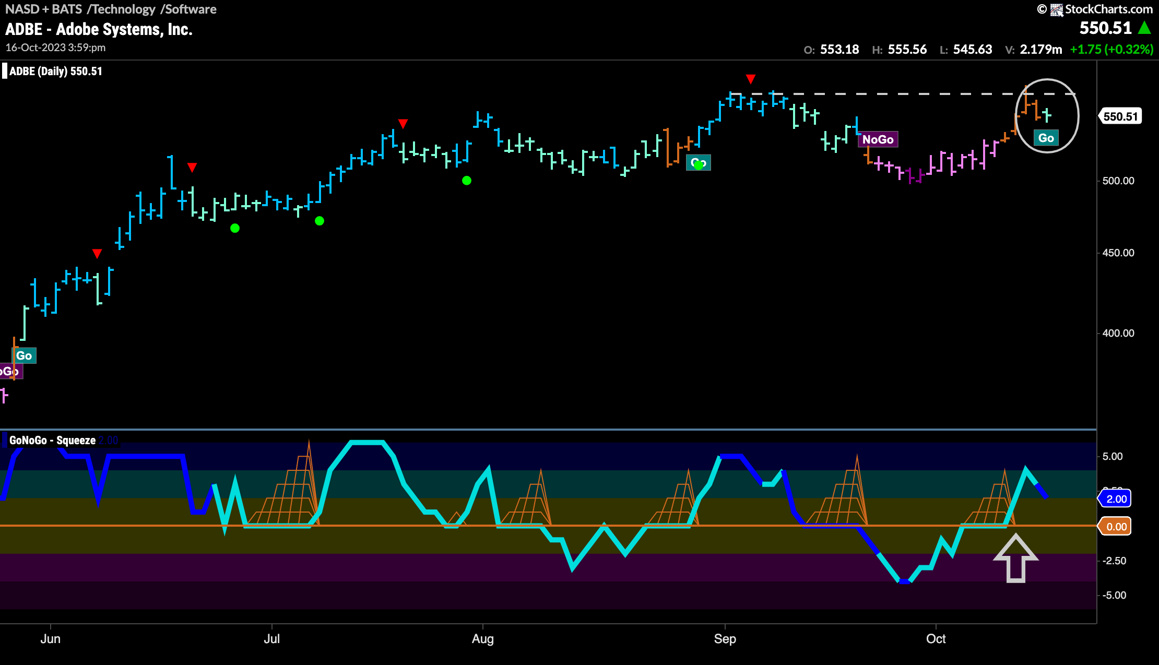Click the Go label near the circled October bars

click(1046, 138)
